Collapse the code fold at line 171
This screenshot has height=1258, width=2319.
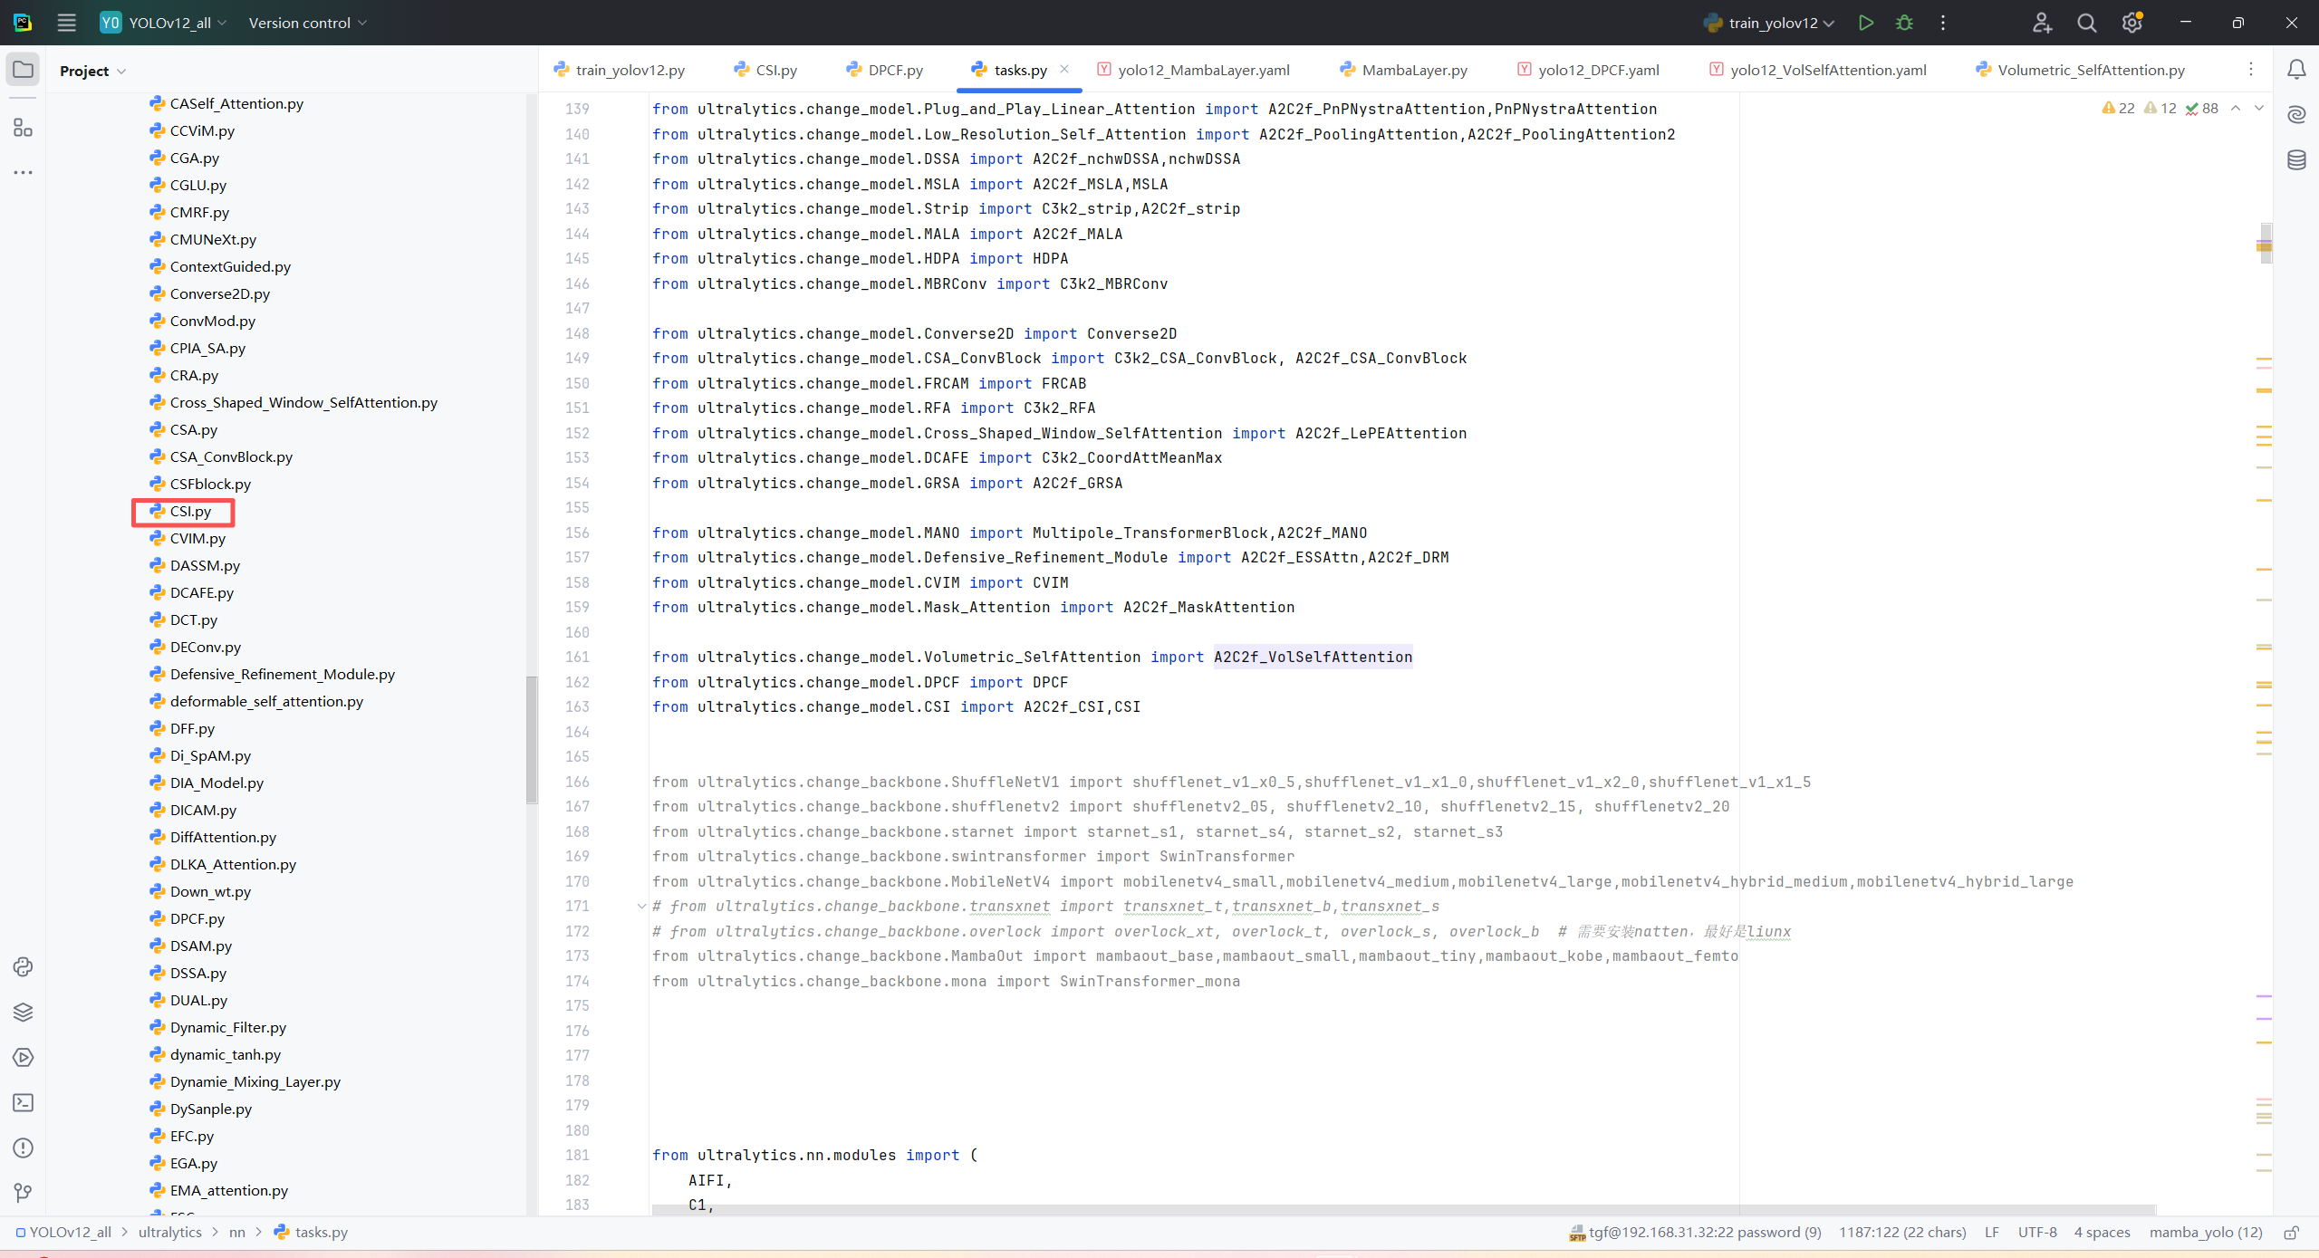[641, 906]
